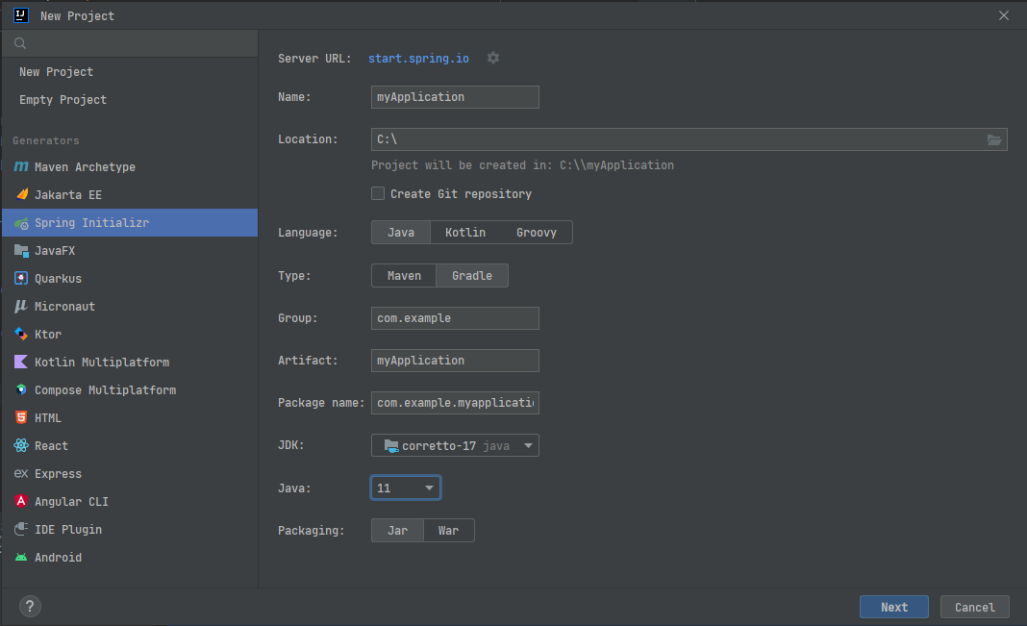This screenshot has width=1027, height=626.
Task: Click the Express ex icon
Action: (x=21, y=473)
